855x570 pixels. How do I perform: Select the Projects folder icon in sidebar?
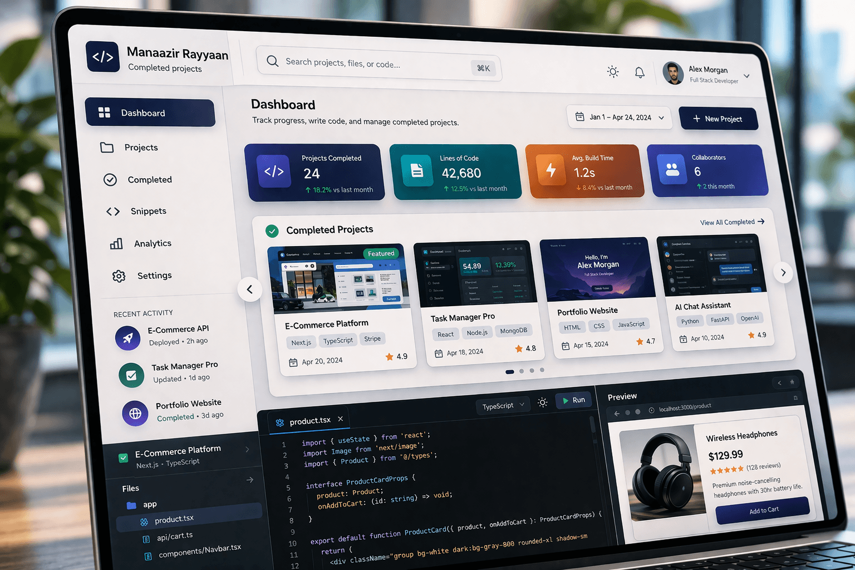[x=107, y=147]
